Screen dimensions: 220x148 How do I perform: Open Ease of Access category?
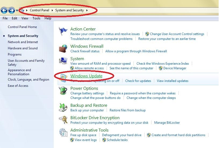(x=18, y=86)
